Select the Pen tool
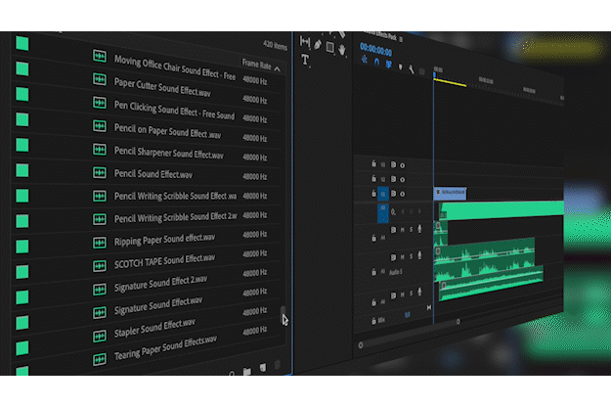The image size is (611, 408). [318, 45]
